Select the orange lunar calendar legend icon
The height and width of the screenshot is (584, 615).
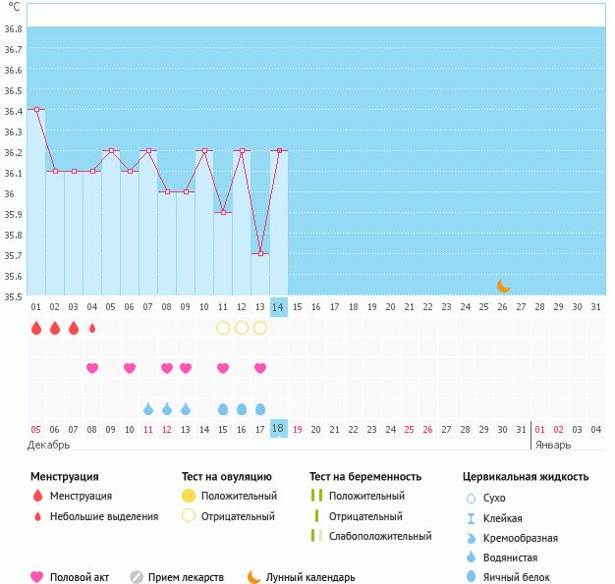click(x=254, y=577)
